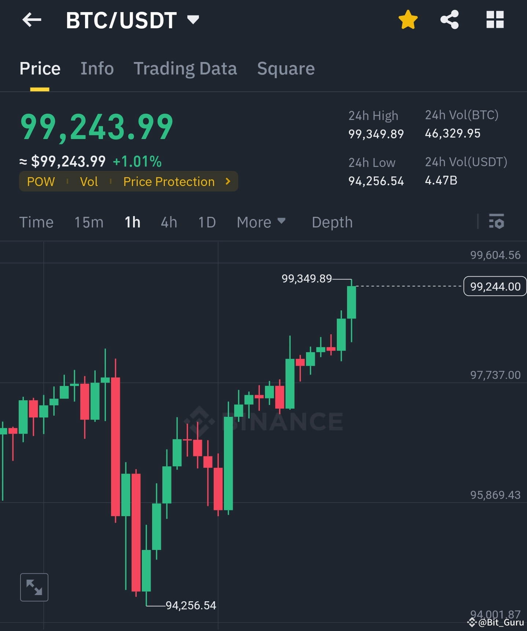Show the order book via Depth
Screen dimensions: 527x631
(x=332, y=222)
